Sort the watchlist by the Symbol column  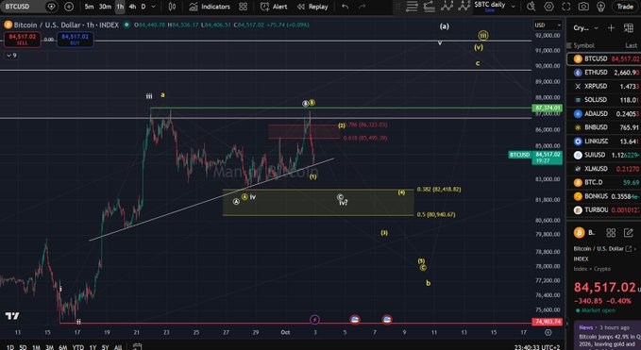583,45
